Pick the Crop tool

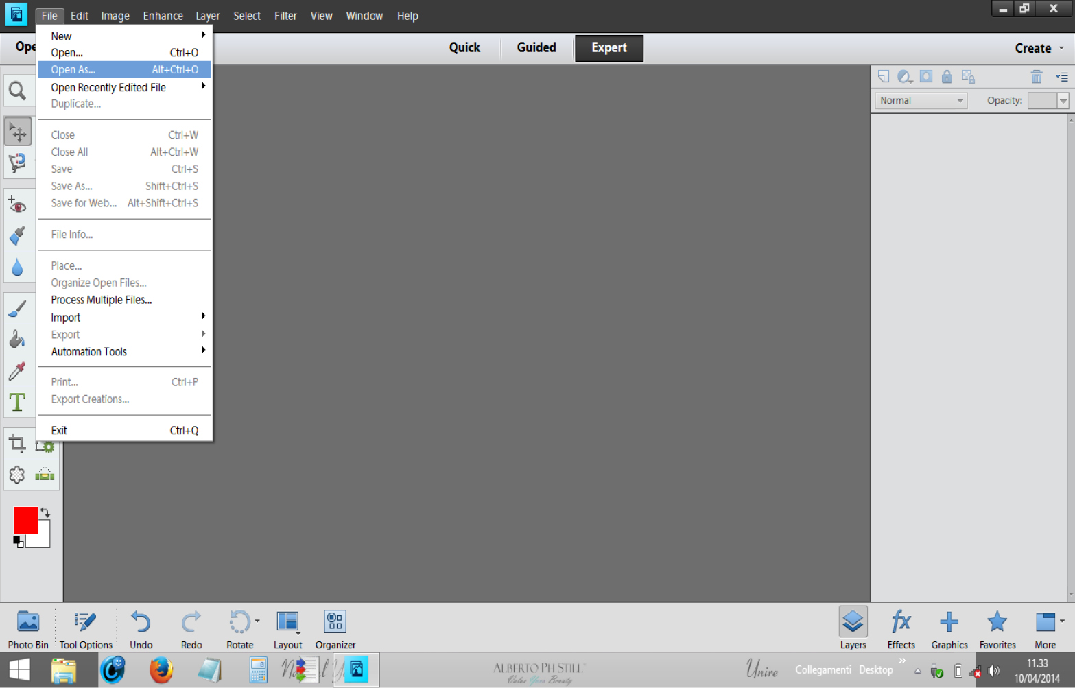pos(17,443)
